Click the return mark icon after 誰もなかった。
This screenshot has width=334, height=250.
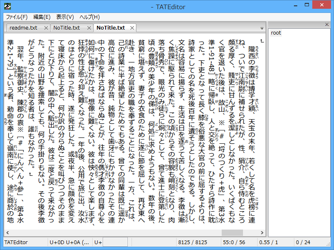point(31,175)
